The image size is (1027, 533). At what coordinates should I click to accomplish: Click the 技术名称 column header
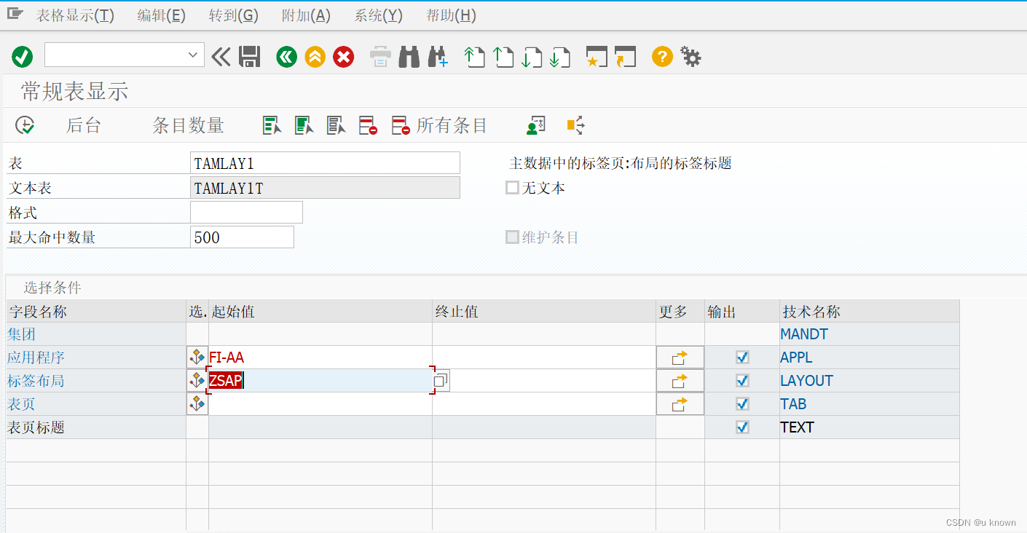click(x=869, y=312)
